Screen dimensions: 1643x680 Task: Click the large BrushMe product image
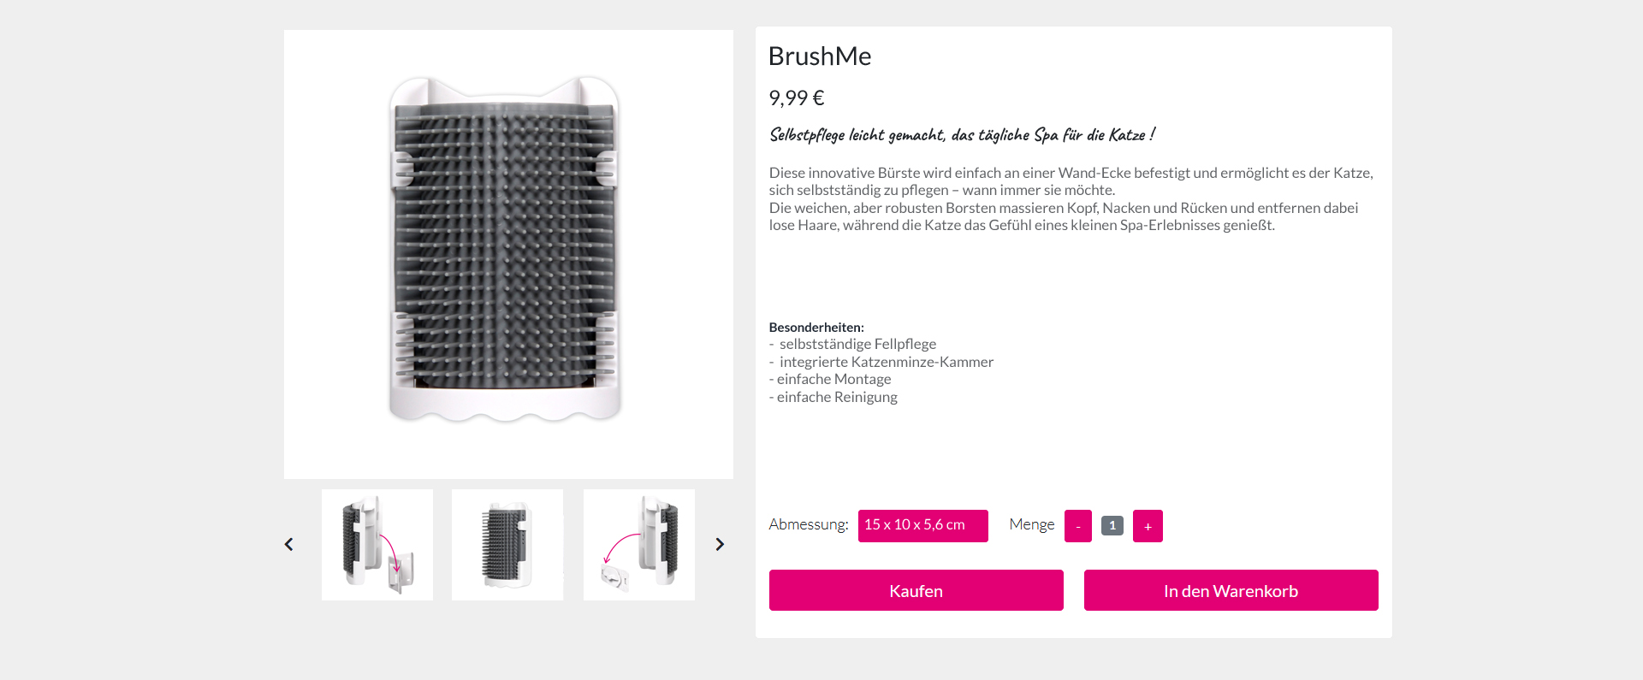coord(508,254)
